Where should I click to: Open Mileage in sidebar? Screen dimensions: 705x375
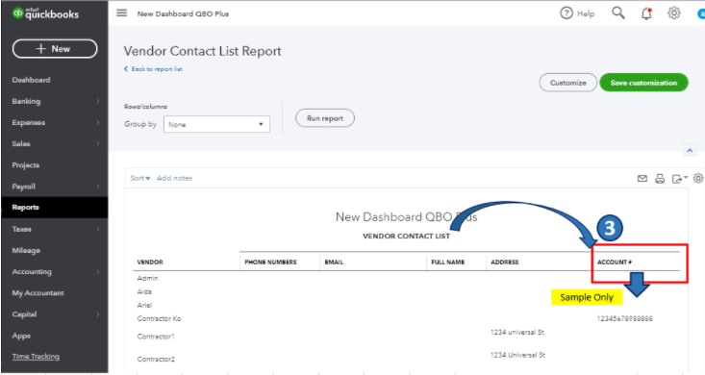point(26,250)
